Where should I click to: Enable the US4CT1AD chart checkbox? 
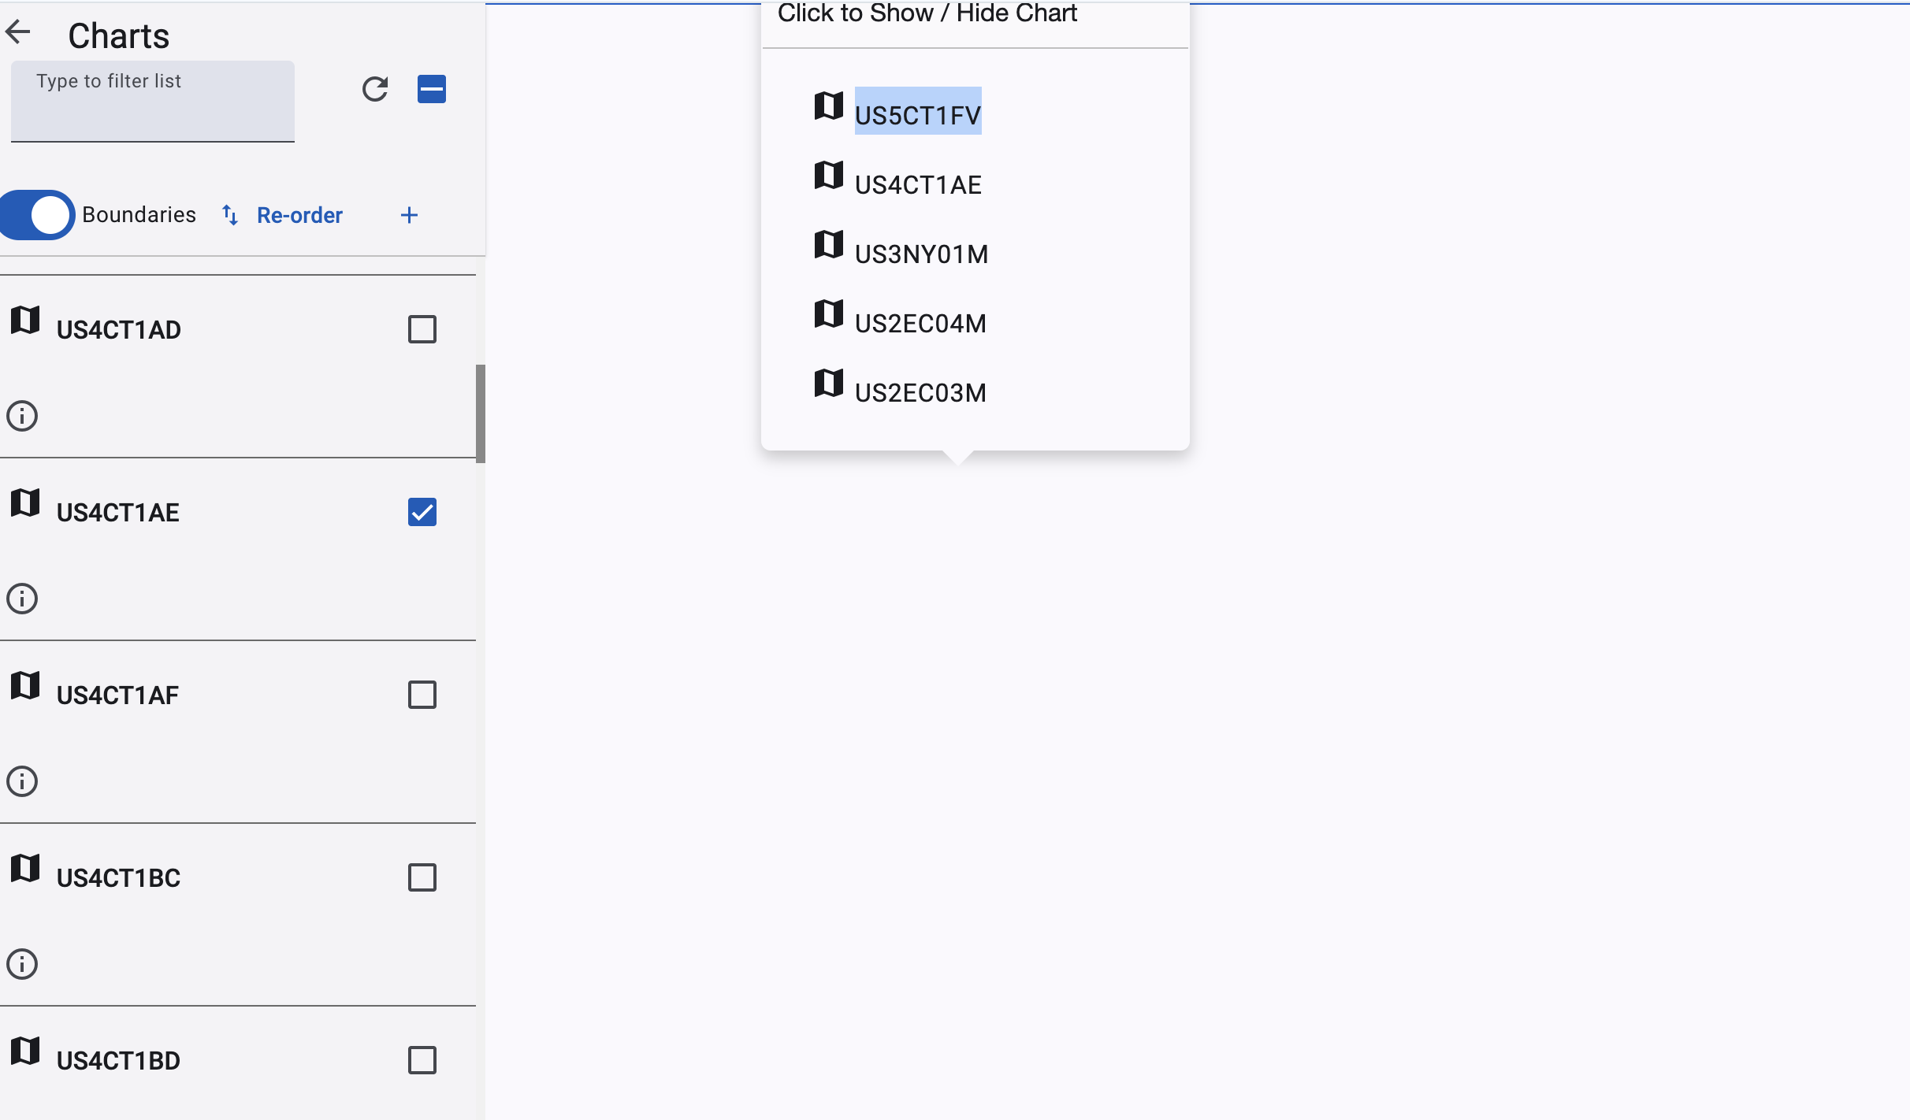pos(422,329)
